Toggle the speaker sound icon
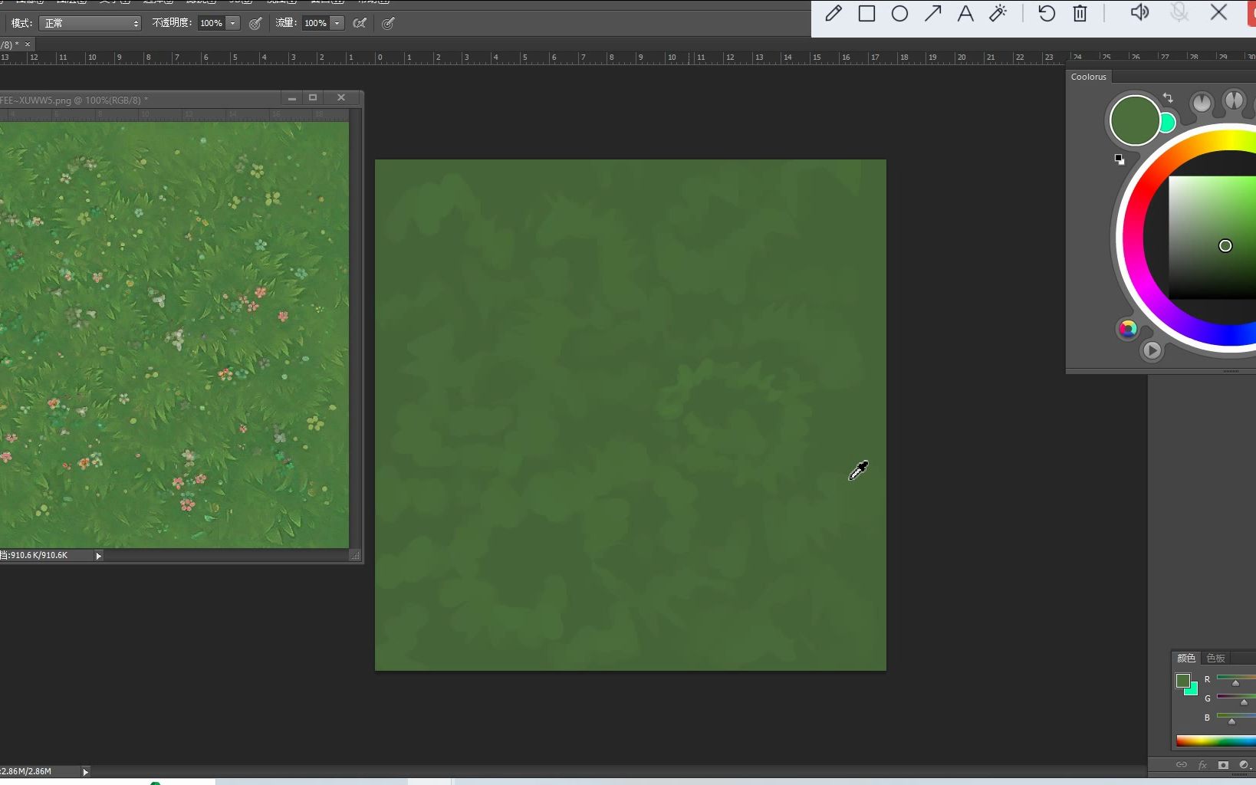This screenshot has height=785, width=1256. pyautogui.click(x=1140, y=12)
